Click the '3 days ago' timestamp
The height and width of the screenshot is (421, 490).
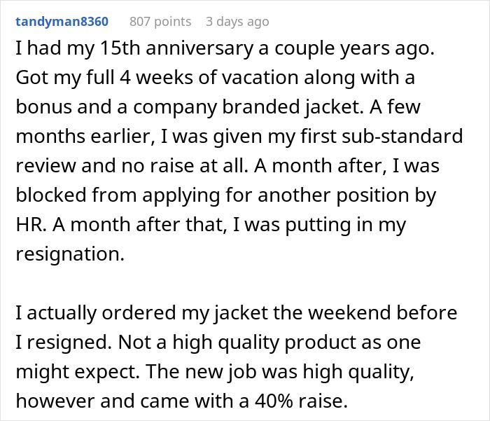[x=237, y=22]
